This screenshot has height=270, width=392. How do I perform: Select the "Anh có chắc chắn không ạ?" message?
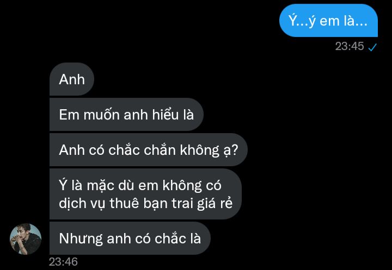click(149, 150)
